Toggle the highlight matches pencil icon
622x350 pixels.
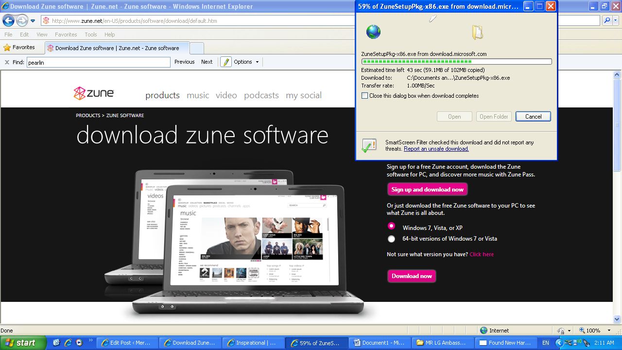[x=226, y=62]
